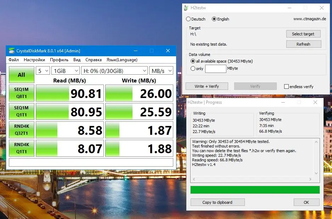Click the log's scroll up arrow
This screenshot has height=219, width=332.
point(316,142)
